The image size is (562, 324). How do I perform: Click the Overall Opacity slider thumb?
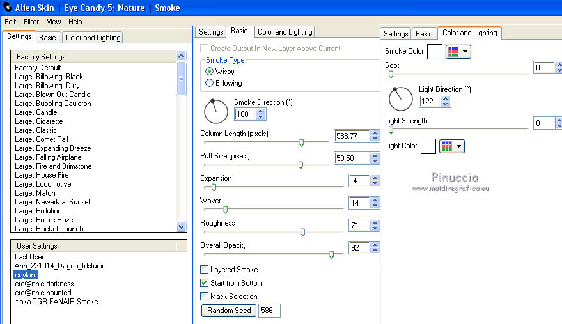tap(332, 254)
